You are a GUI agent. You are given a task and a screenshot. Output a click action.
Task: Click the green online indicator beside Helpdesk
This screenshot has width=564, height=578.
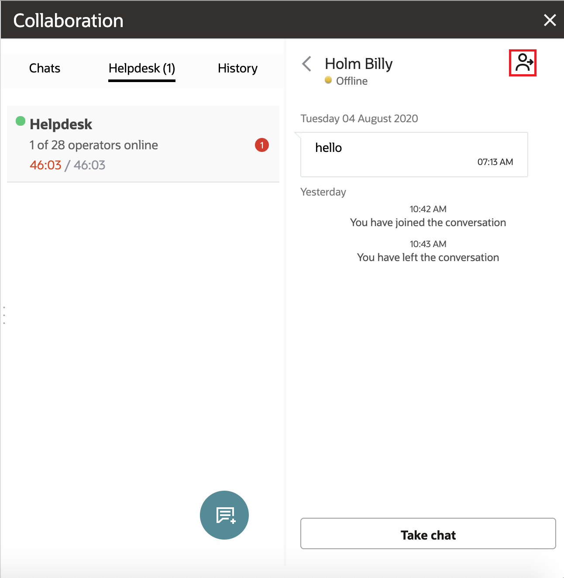point(20,121)
